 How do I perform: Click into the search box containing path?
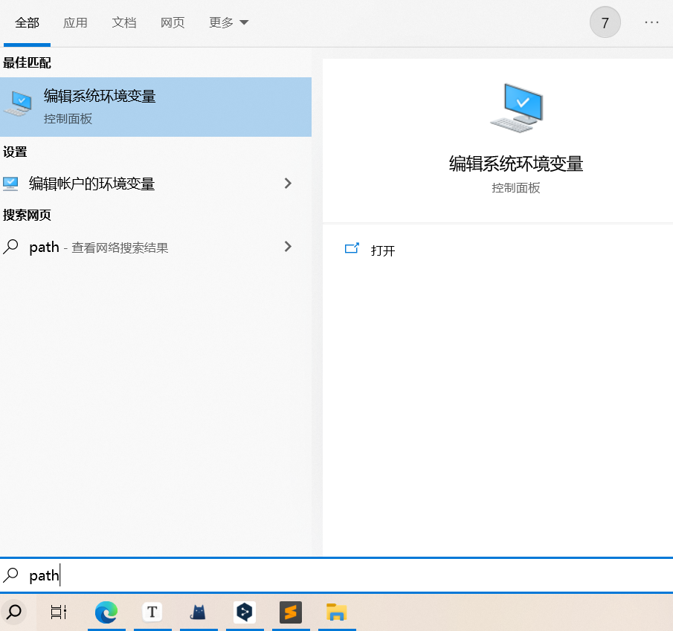coord(336,575)
